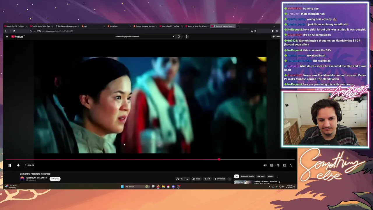Clear the YouTube search query
The height and width of the screenshot is (210, 373).
tap(173, 36)
